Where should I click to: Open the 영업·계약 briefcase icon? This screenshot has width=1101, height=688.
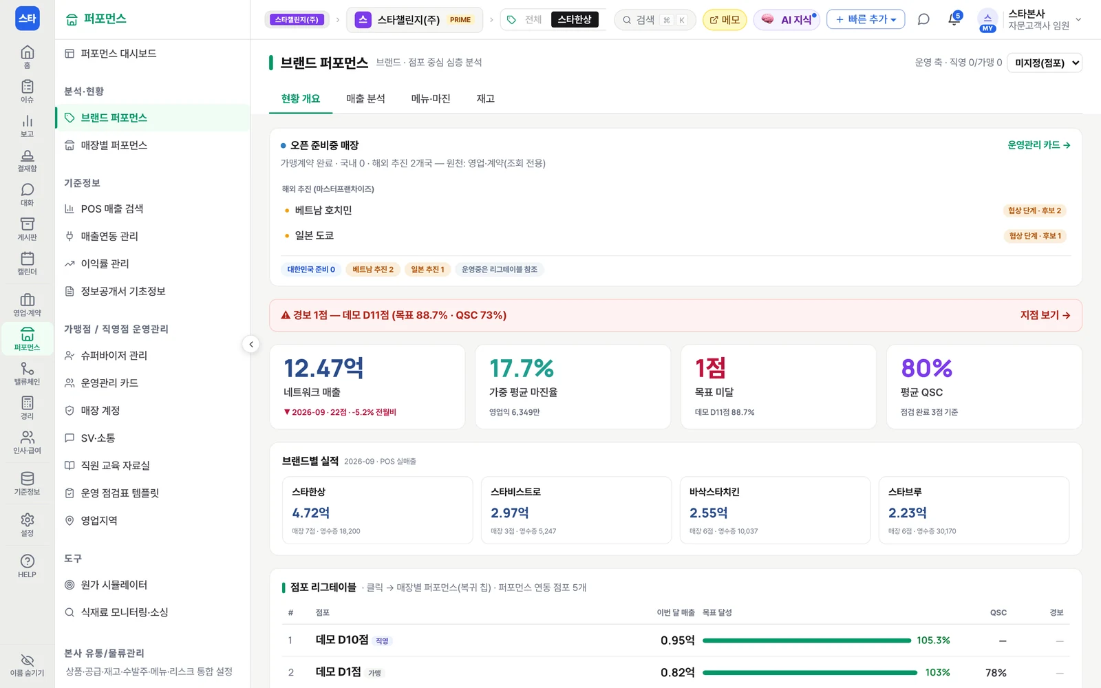click(x=27, y=304)
